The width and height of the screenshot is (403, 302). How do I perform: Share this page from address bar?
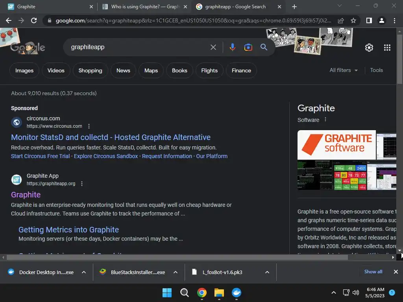(x=341, y=20)
